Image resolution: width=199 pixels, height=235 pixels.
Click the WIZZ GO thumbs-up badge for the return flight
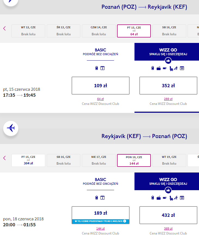168,190
